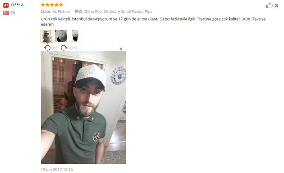Click the Right rotate label
Image resolution: width=284 pixels, height=173 pixels.
click(72, 48)
